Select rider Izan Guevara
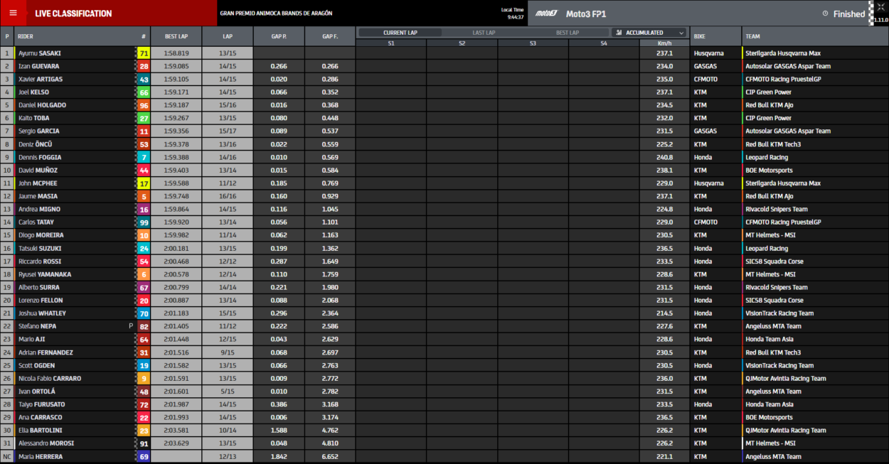This screenshot has height=464, width=889. pyautogui.click(x=43, y=66)
